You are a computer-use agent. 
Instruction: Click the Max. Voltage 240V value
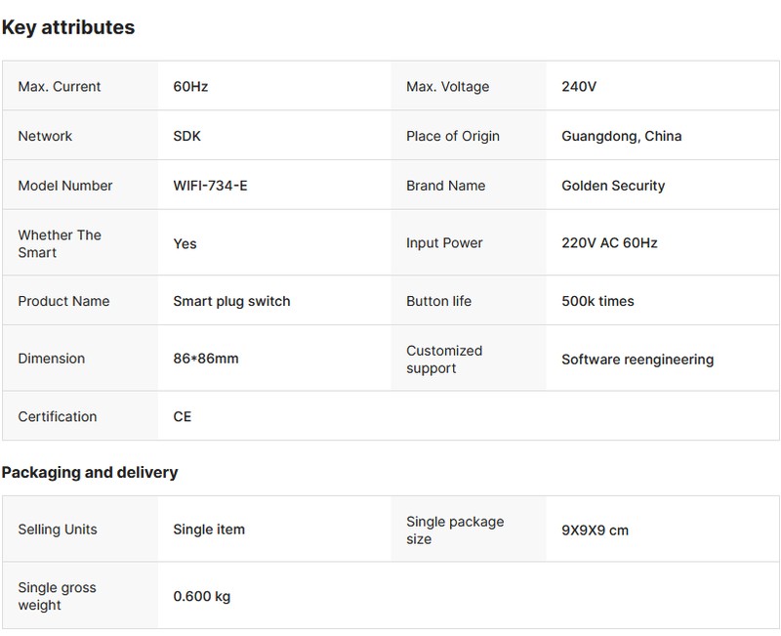pos(579,87)
